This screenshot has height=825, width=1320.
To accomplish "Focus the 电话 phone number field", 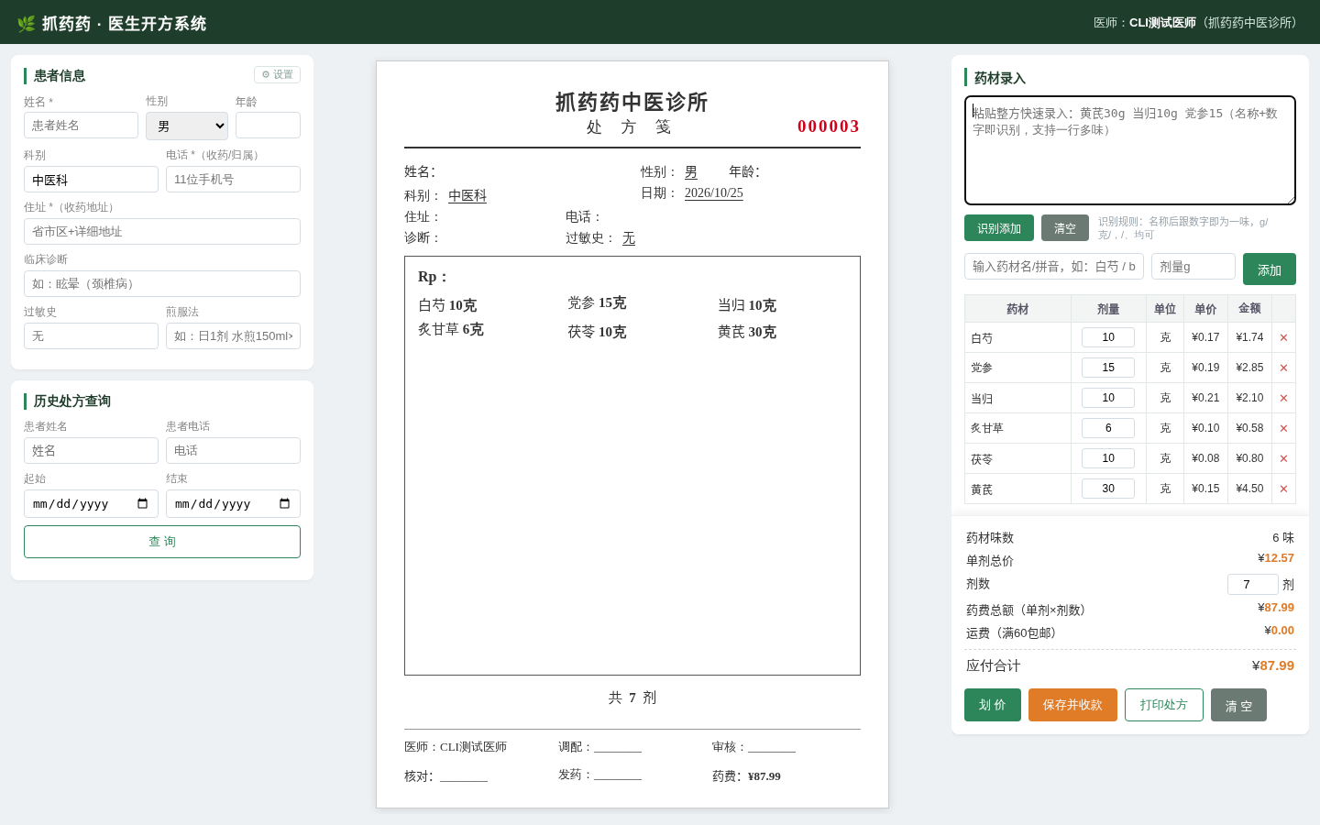I will pos(233,180).
